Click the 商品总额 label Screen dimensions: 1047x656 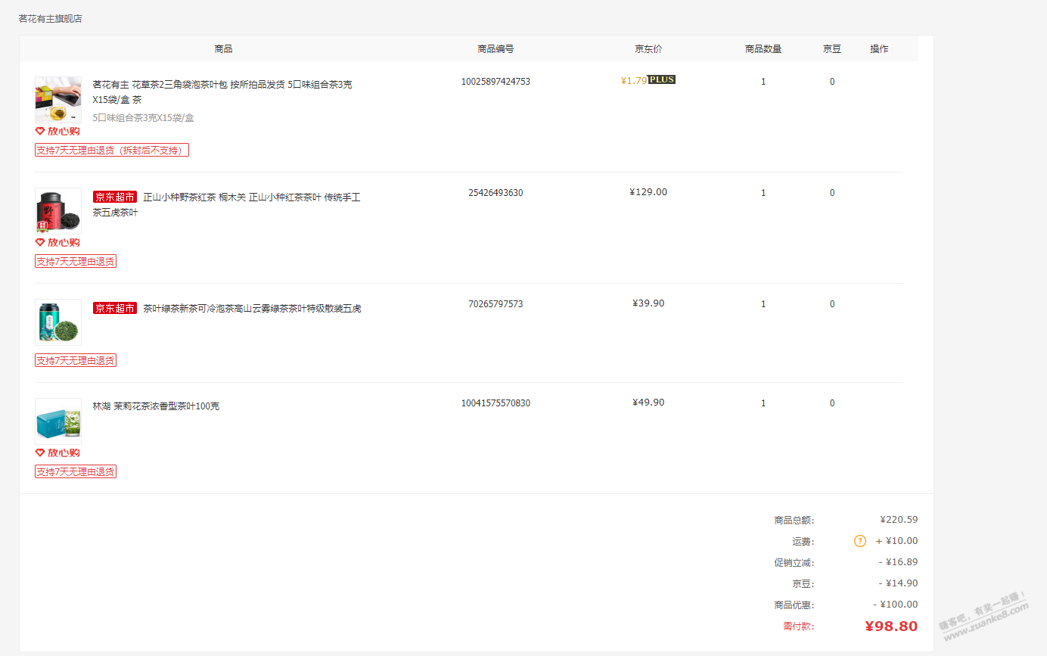[794, 521]
